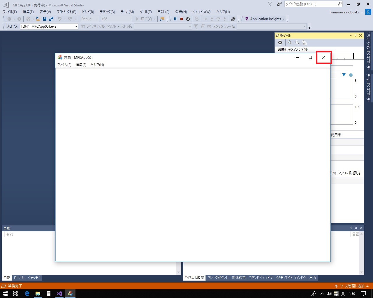Click the code map hatched toolbar icon
Viewport: 373px width, 298px height.
tap(233, 19)
